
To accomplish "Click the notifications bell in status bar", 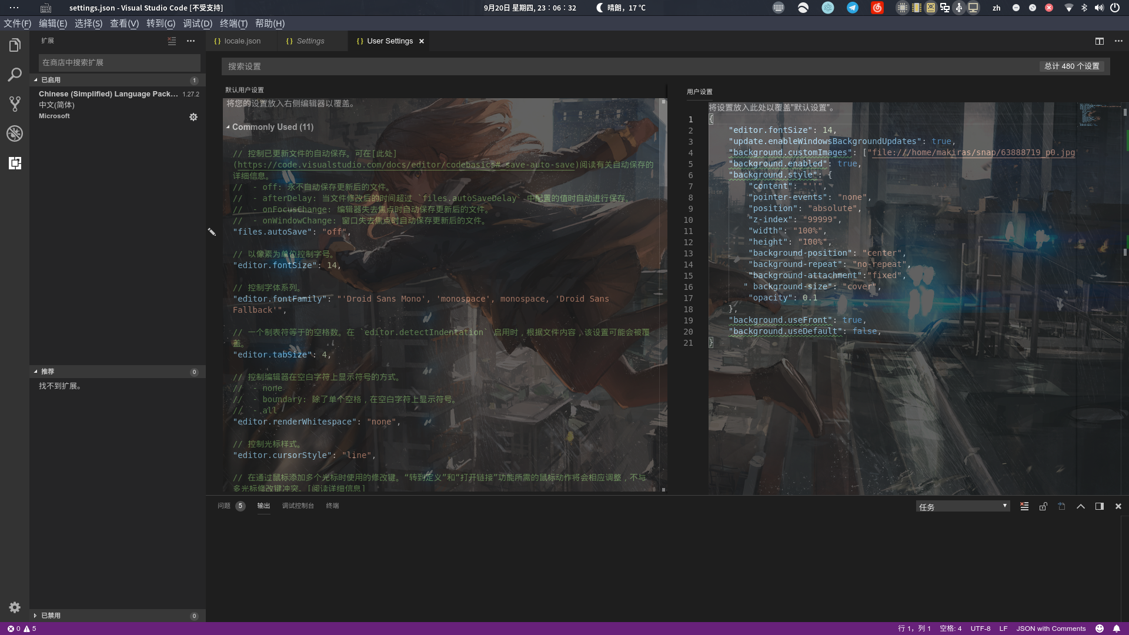I will [x=1117, y=629].
